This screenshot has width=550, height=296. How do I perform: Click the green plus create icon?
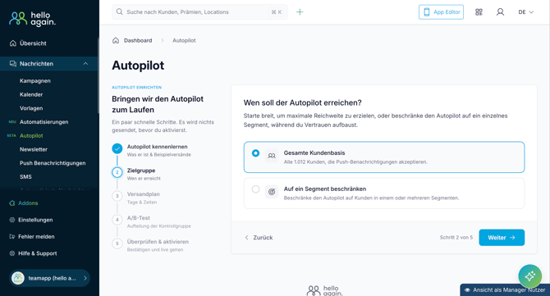pyautogui.click(x=300, y=12)
